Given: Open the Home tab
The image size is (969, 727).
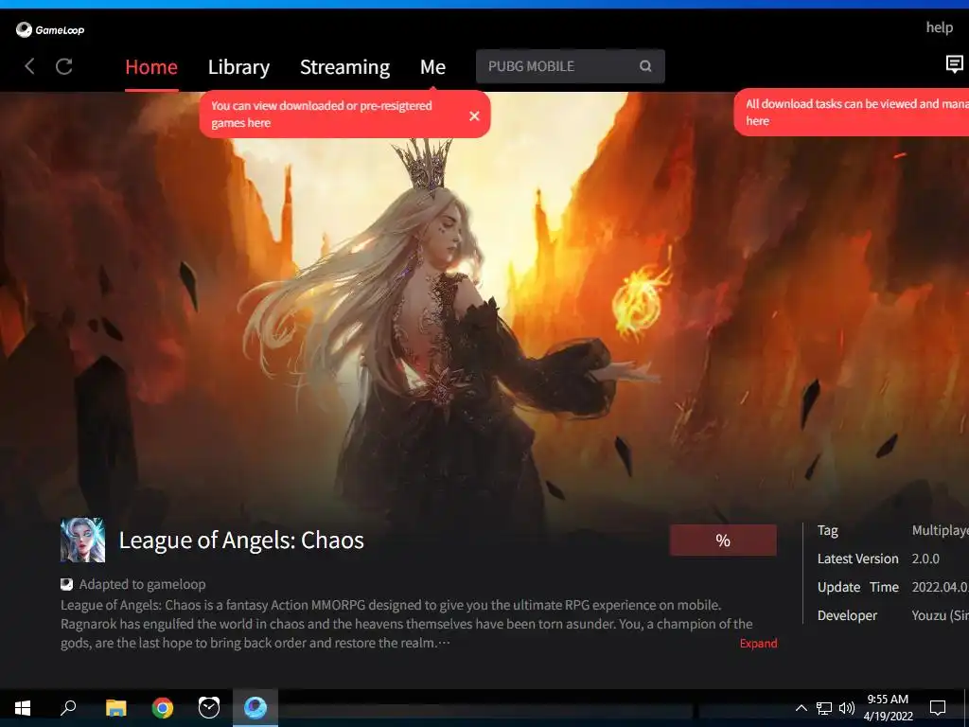Looking at the screenshot, I should click(151, 67).
